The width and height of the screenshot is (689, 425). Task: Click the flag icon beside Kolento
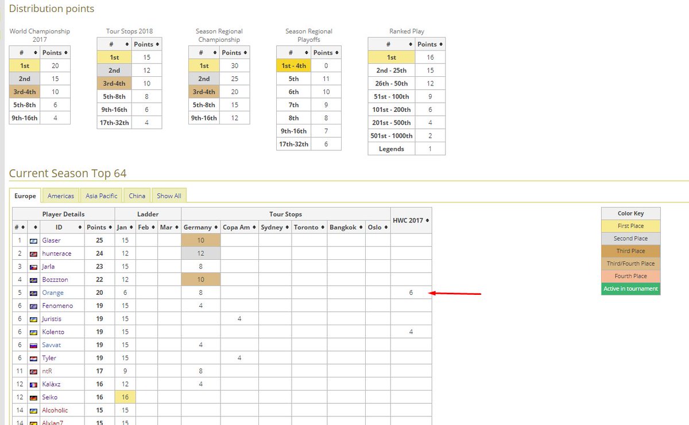(33, 332)
